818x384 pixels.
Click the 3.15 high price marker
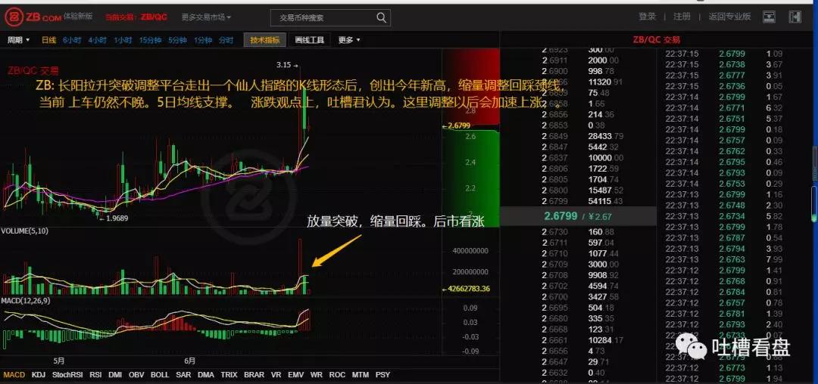(288, 65)
